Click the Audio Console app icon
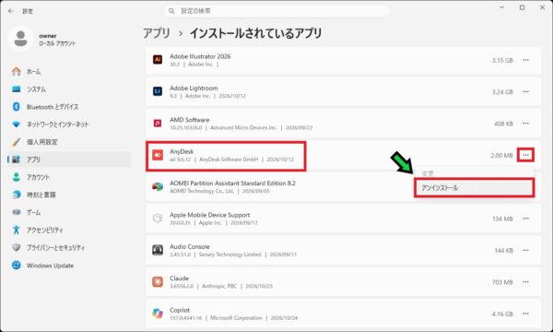 158,250
